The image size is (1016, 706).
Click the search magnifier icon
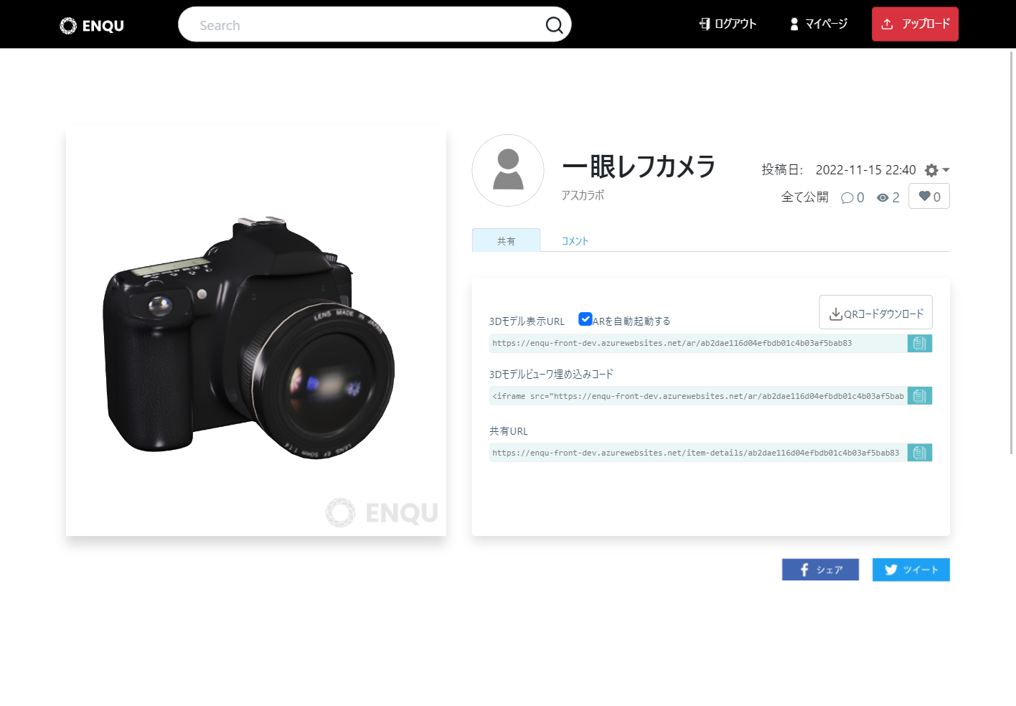coord(554,24)
